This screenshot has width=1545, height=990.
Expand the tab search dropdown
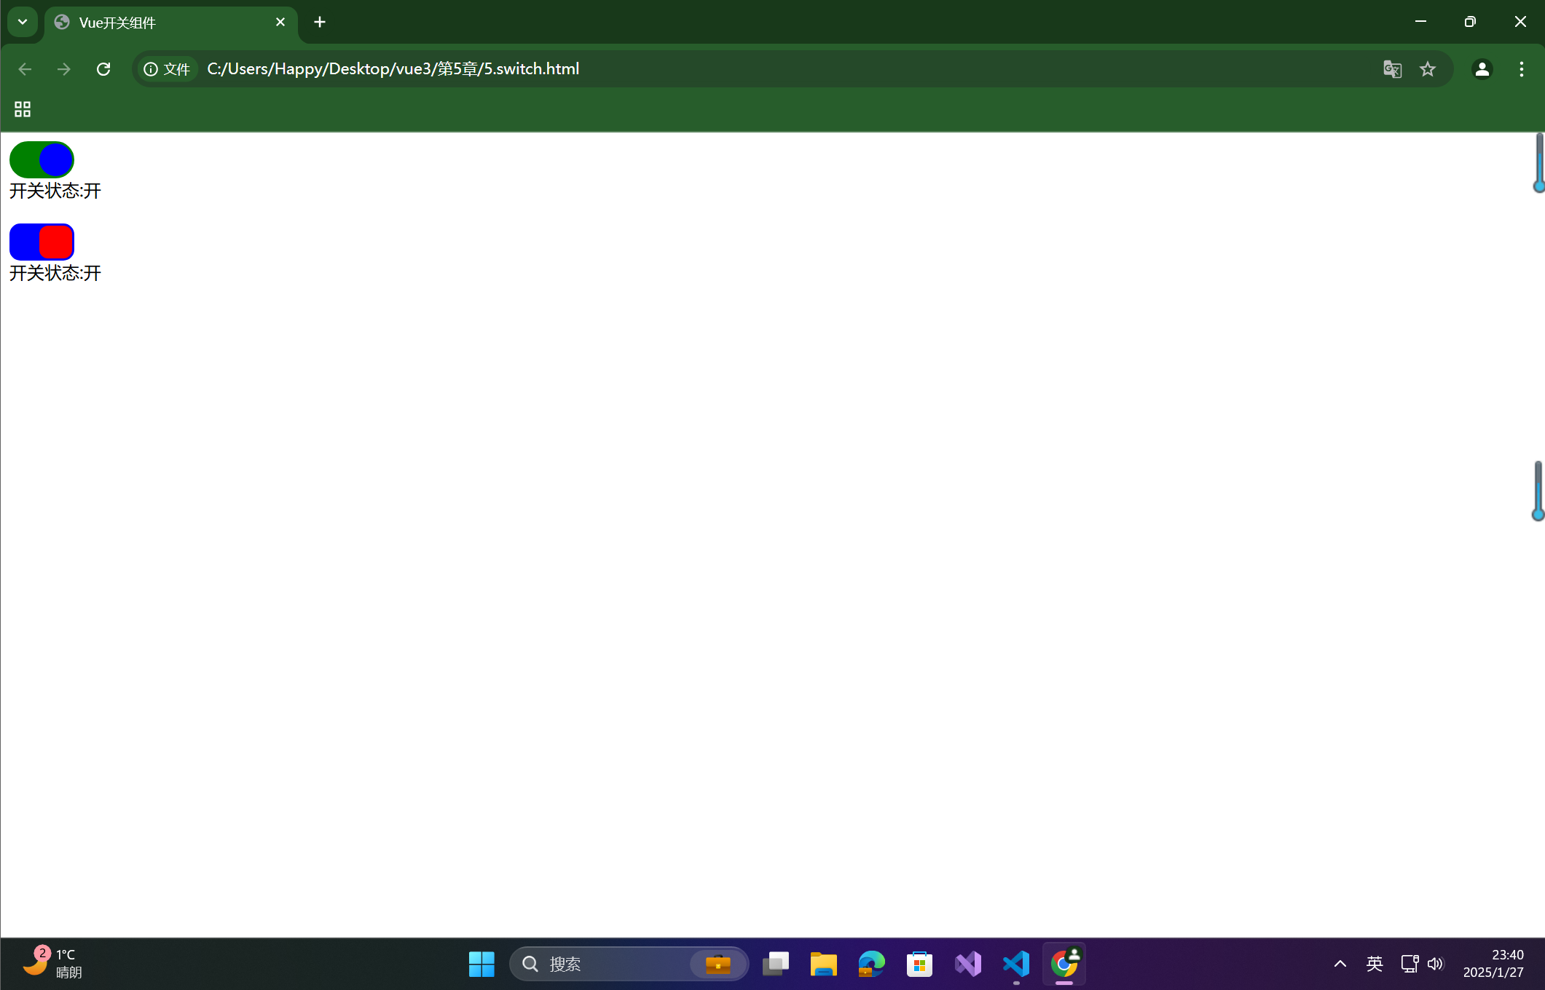click(23, 22)
